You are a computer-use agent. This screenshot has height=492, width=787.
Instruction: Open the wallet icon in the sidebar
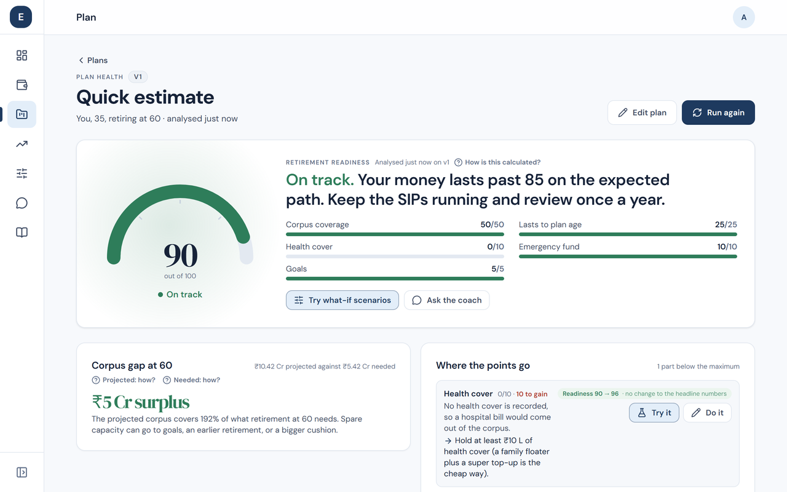[22, 85]
